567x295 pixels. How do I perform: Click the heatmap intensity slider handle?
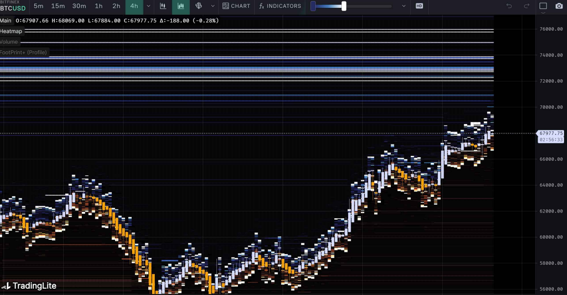pos(344,6)
